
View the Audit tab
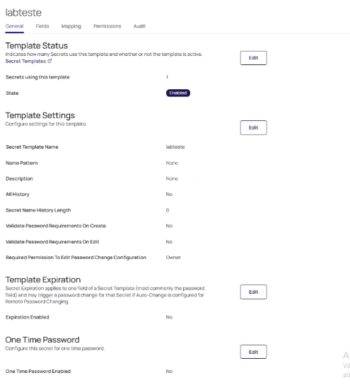tap(139, 26)
